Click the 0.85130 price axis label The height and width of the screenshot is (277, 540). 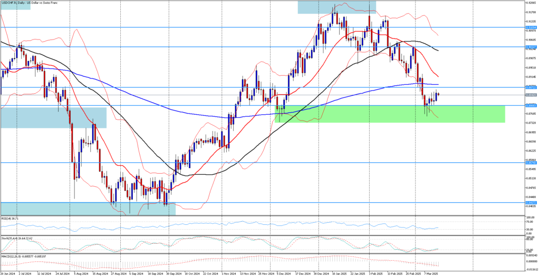[x=531, y=178]
